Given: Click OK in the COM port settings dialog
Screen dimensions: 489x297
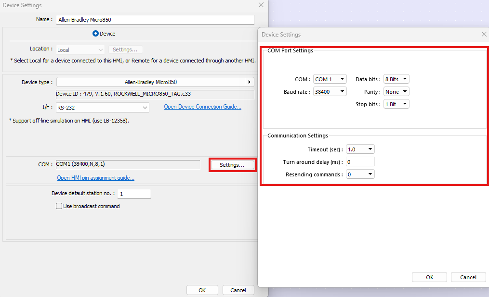Looking at the screenshot, I should point(429,277).
